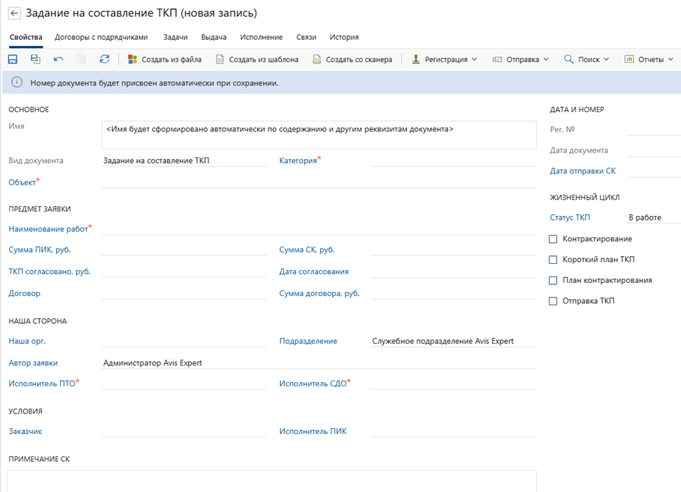The width and height of the screenshot is (681, 492).
Task: Click the Заказчик input field
Action: click(x=184, y=431)
